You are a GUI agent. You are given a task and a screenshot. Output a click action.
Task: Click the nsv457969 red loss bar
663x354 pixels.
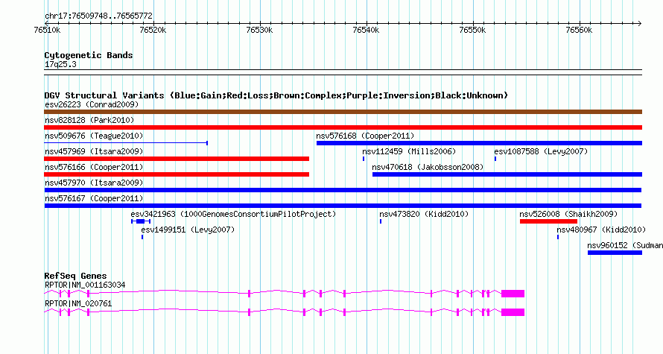click(x=177, y=159)
